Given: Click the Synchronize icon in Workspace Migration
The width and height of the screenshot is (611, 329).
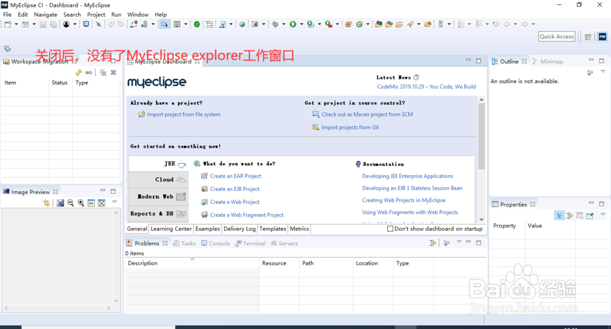Looking at the screenshot, I should tap(79, 73).
